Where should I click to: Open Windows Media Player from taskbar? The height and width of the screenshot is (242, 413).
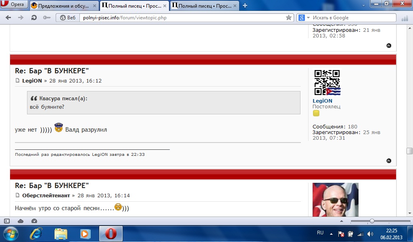pos(85,234)
